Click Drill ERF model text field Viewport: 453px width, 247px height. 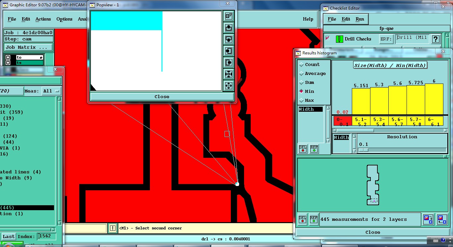pos(412,39)
